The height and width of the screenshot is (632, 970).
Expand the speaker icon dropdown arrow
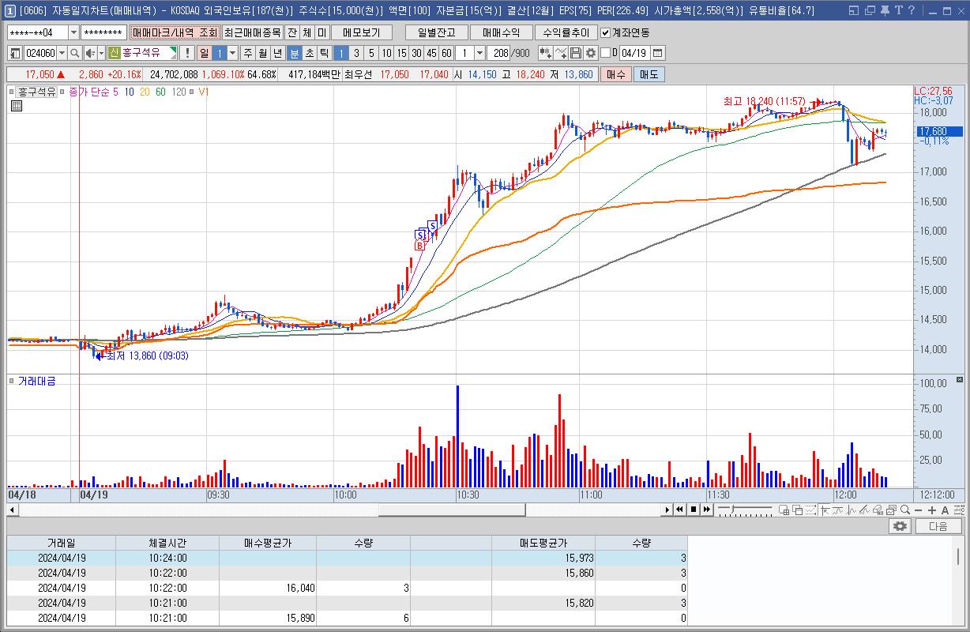101,53
